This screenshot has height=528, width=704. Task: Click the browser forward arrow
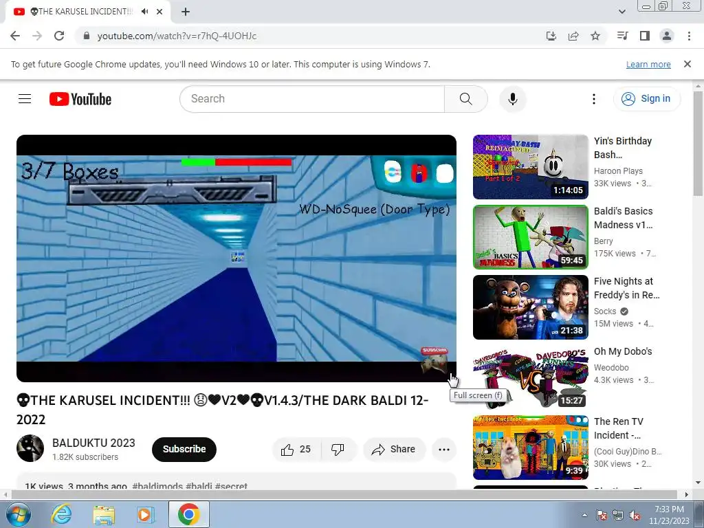coord(37,36)
